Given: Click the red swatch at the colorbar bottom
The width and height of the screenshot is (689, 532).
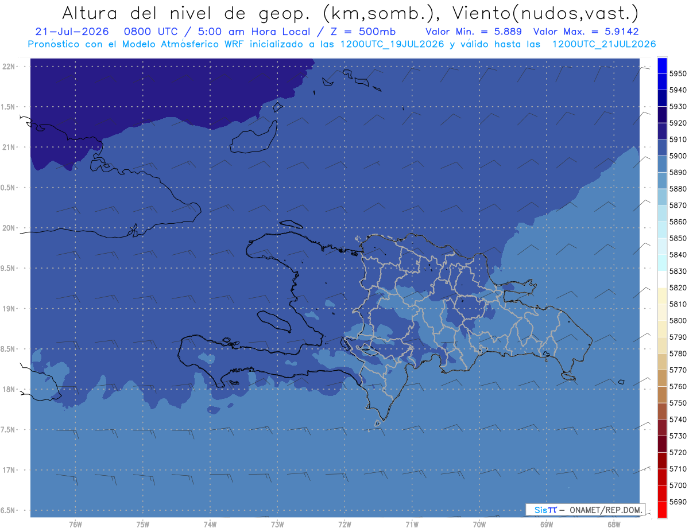Looking at the screenshot, I should pyautogui.click(x=661, y=510).
